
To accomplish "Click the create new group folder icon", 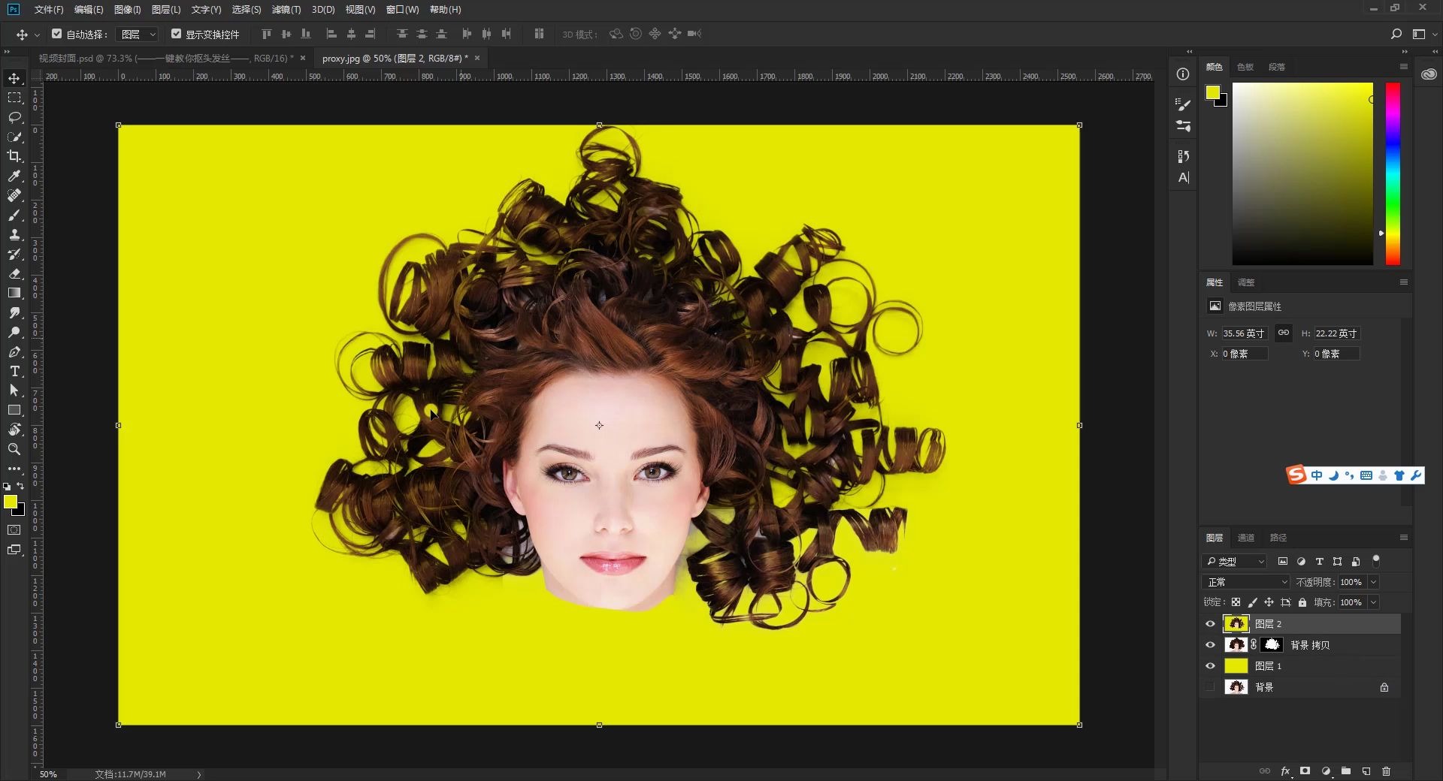I will pyautogui.click(x=1346, y=771).
